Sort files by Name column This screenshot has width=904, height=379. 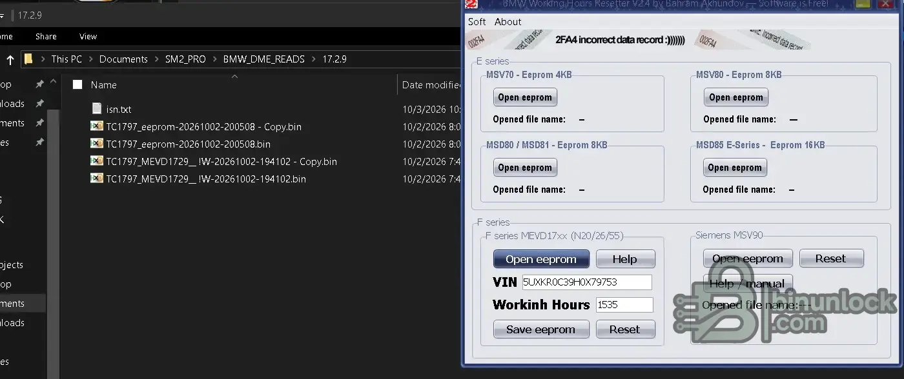tap(103, 84)
